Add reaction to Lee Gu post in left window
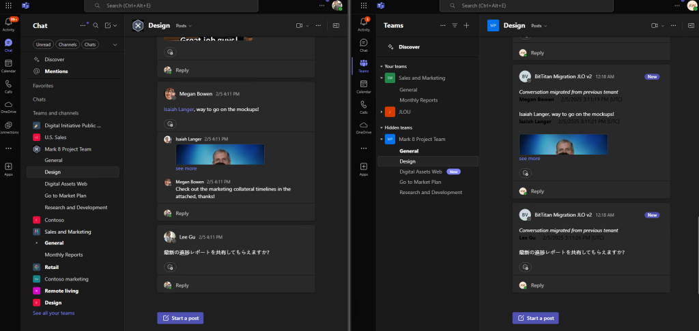 (x=170, y=268)
